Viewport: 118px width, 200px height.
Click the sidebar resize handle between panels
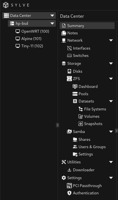click(58, 125)
